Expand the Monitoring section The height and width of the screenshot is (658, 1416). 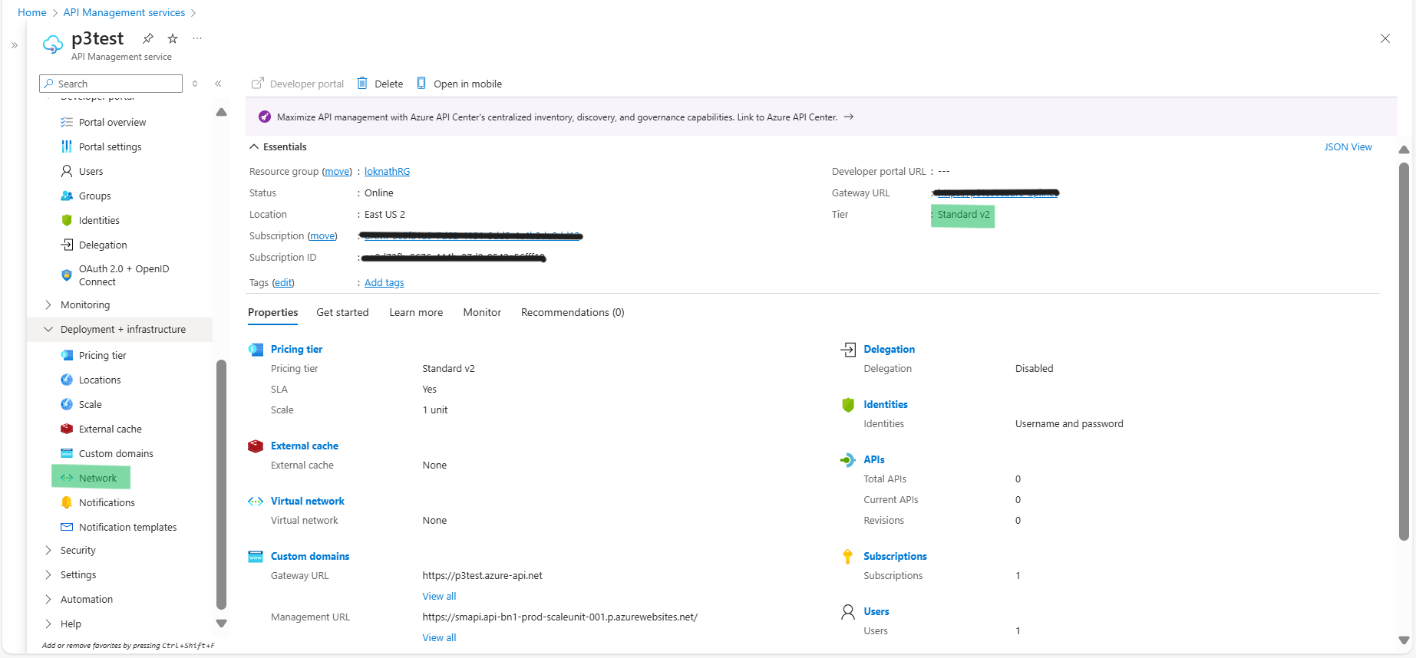pos(48,304)
